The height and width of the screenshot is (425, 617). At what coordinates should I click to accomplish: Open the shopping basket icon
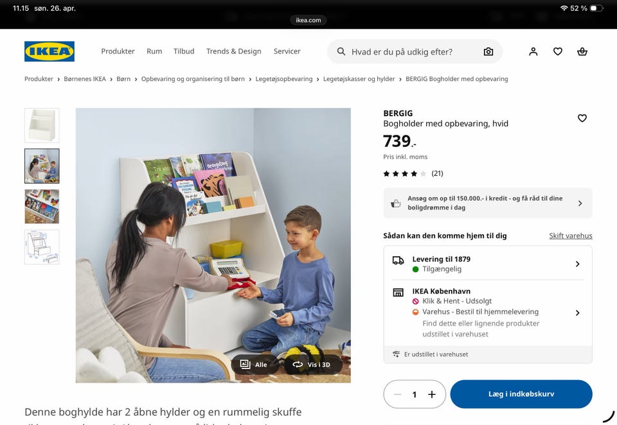pos(582,51)
